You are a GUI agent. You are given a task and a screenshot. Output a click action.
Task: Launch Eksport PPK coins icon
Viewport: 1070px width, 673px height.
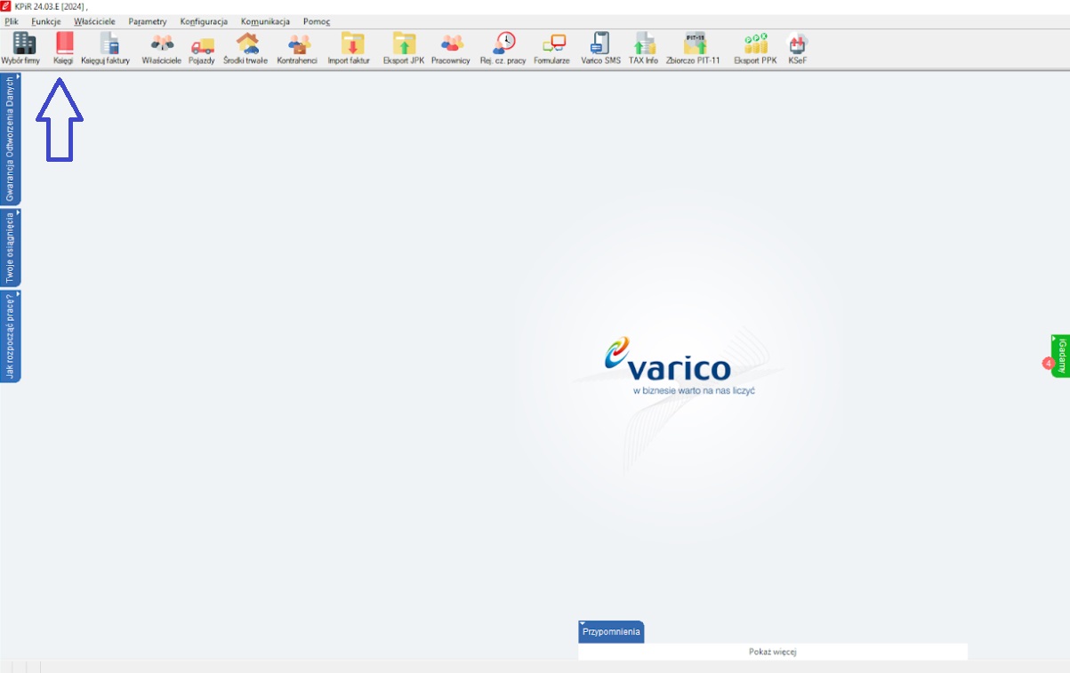[x=755, y=49]
